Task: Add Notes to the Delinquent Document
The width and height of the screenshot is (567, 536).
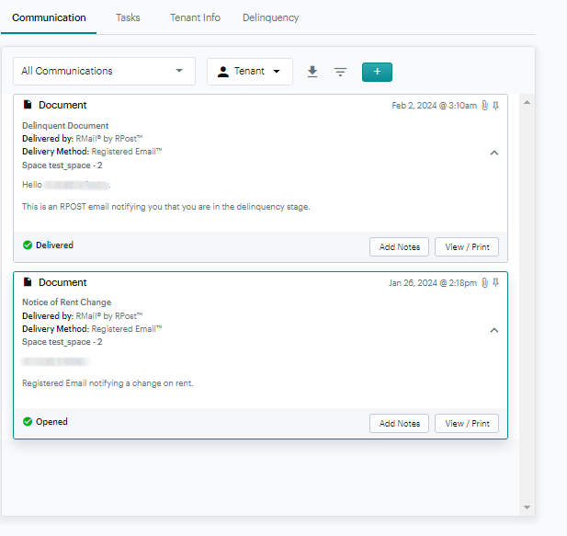Action: click(399, 246)
